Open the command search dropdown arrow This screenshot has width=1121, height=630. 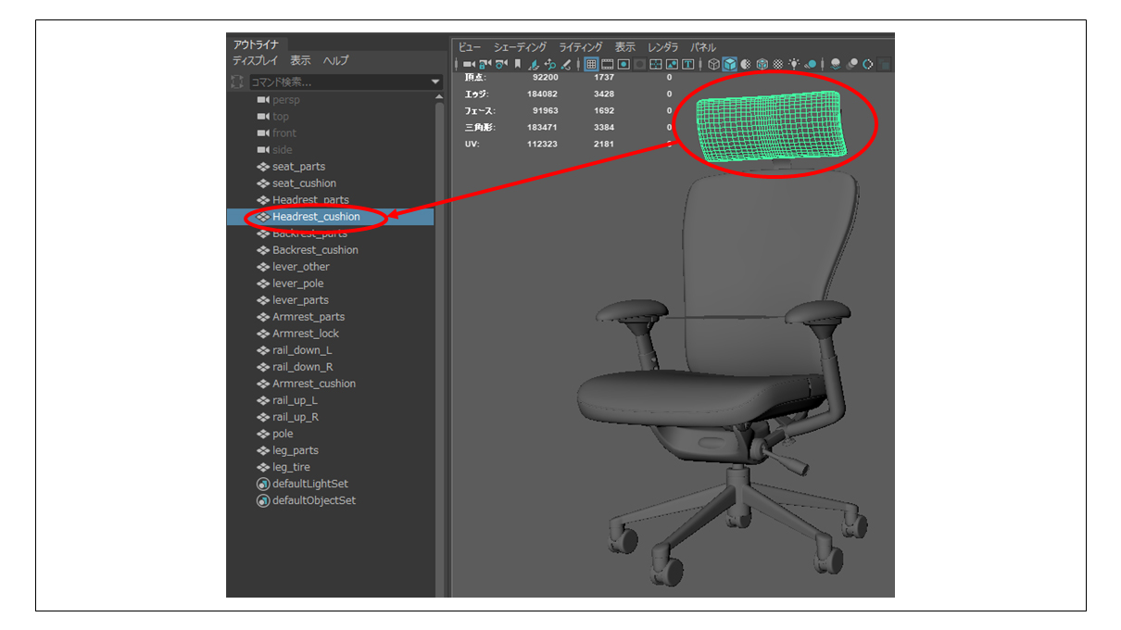436,82
